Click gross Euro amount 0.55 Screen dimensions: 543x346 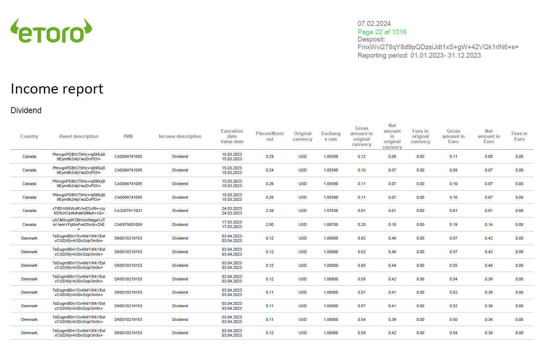454,265
